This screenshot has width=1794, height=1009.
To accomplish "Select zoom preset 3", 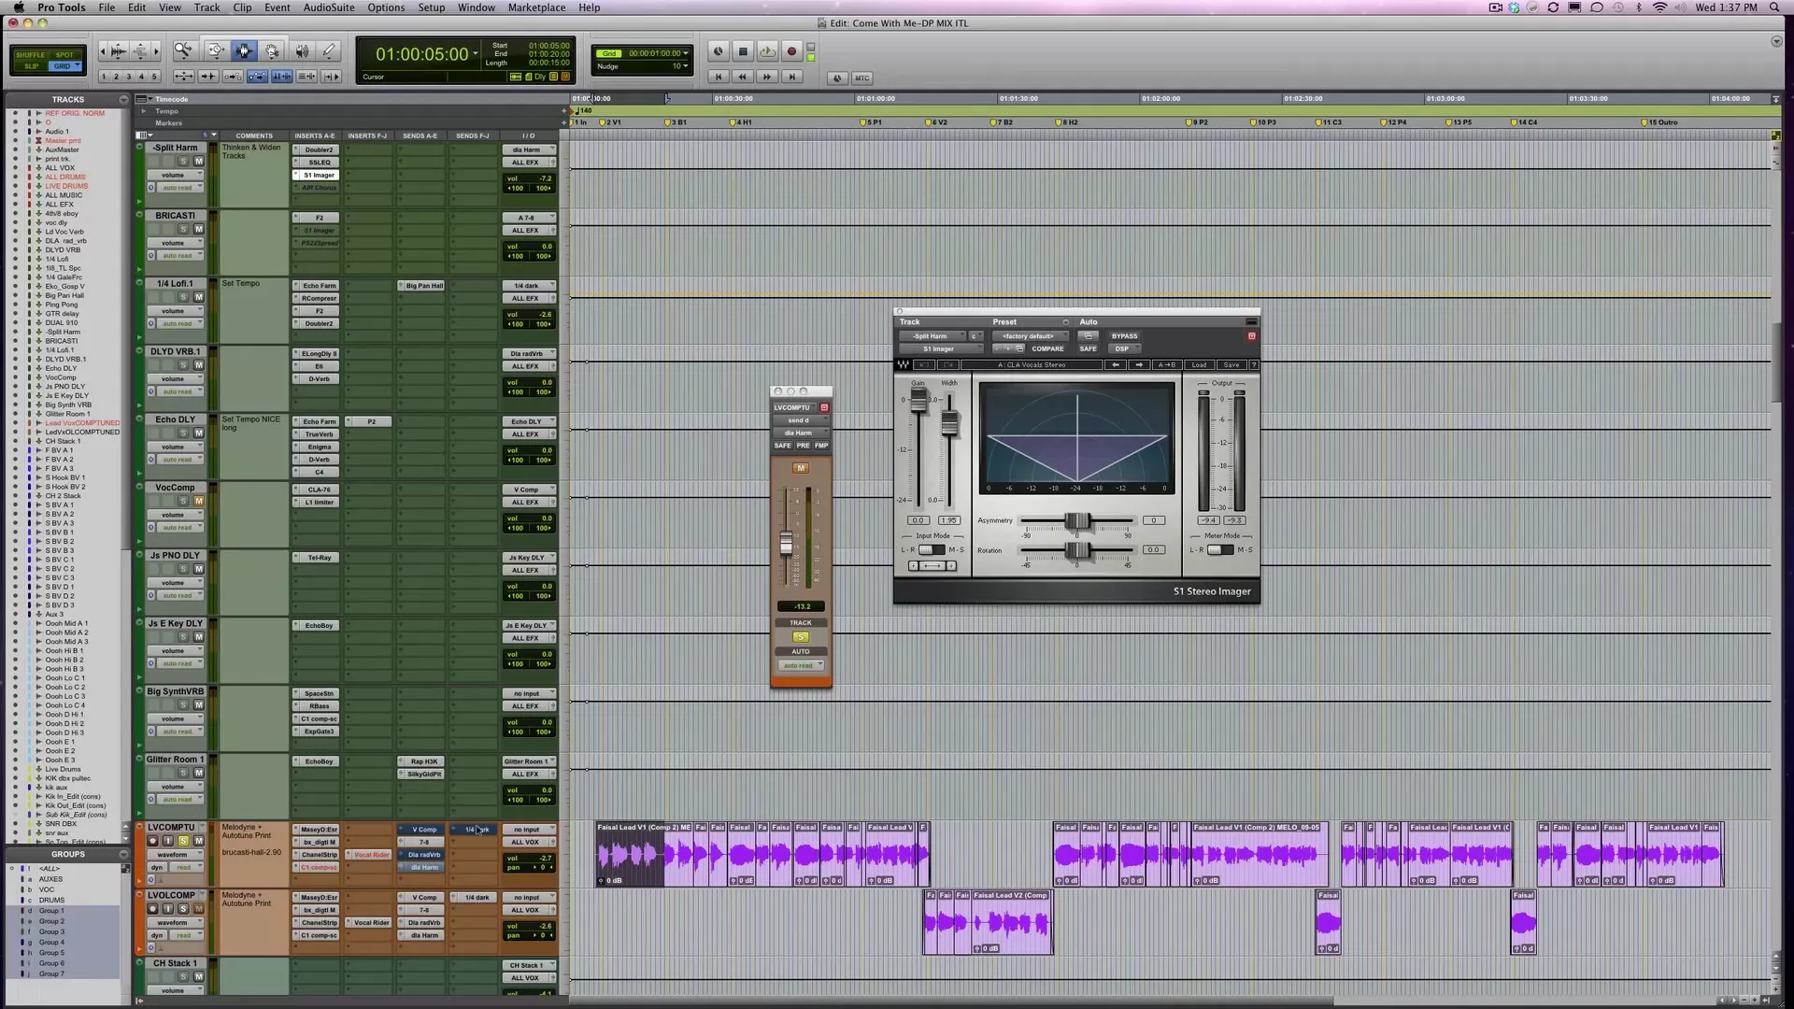I will click(x=129, y=77).
